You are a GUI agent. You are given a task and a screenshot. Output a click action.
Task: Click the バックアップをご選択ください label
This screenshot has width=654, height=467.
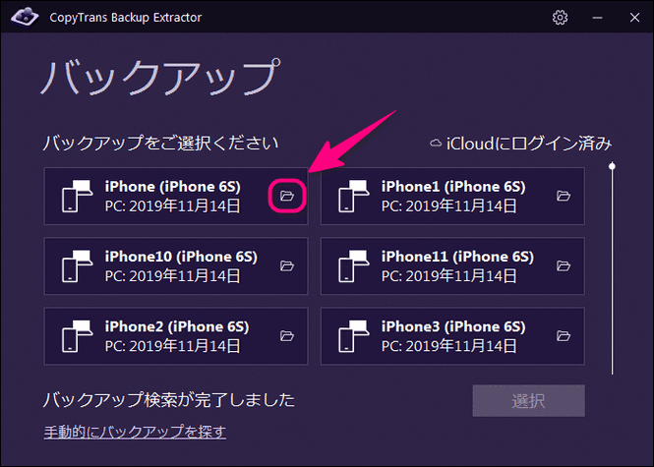(x=160, y=143)
